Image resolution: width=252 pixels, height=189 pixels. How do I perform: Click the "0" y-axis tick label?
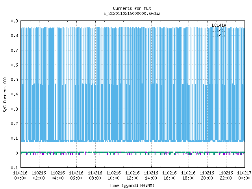pyautogui.click(x=17, y=153)
